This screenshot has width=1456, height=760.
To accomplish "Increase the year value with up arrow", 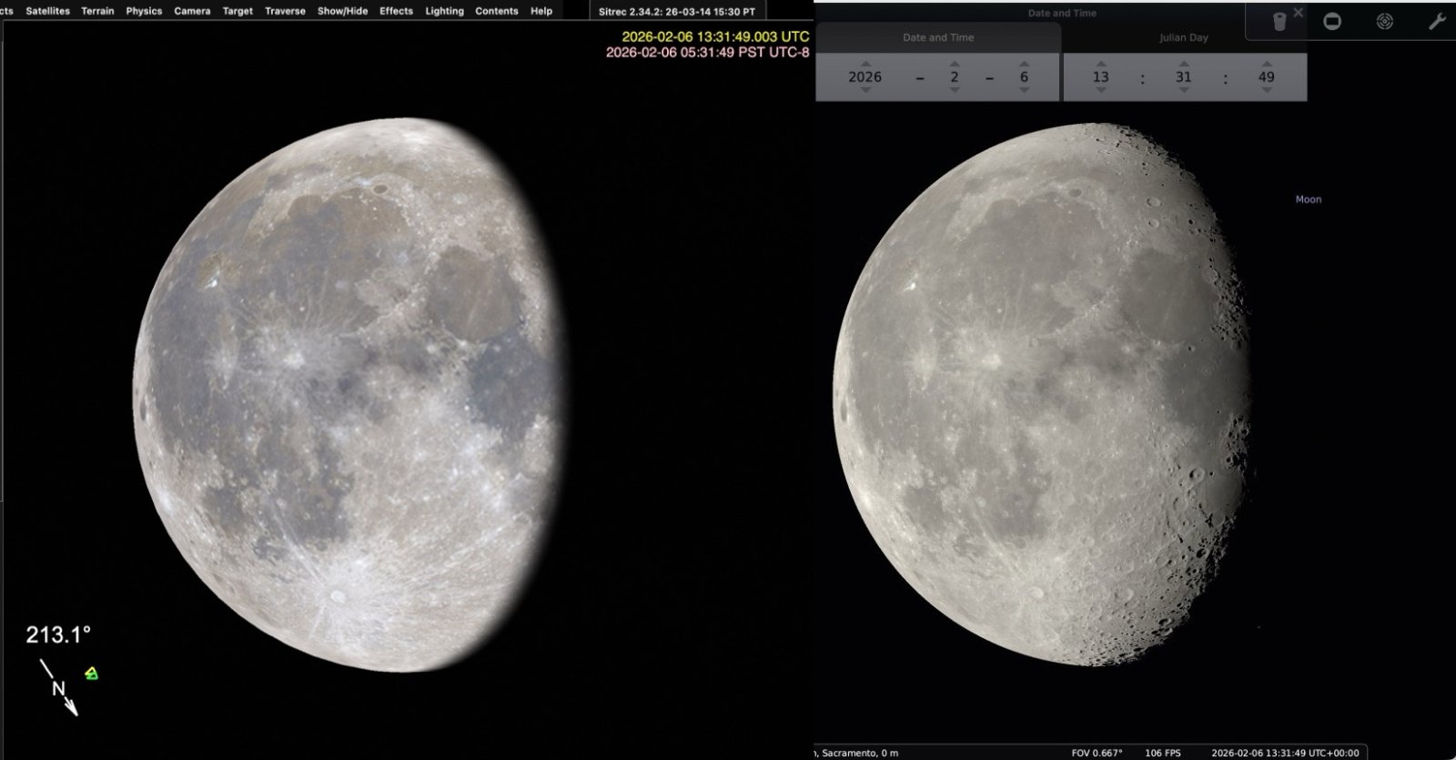I will [x=864, y=65].
